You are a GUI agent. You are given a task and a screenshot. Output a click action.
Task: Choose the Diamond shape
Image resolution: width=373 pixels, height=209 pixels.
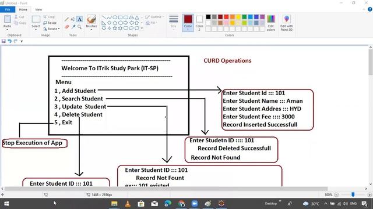coord(110,23)
